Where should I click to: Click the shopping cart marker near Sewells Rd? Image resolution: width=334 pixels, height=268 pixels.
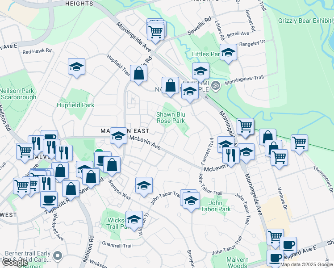coord(156,32)
